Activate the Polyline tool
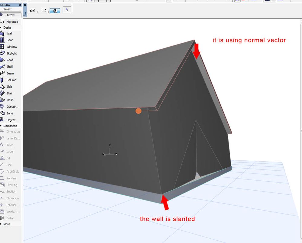The image size is (302, 243). click(10, 178)
